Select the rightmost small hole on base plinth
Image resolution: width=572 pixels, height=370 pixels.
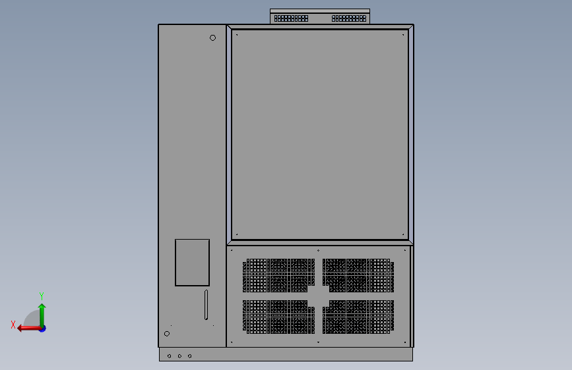pyautogui.click(x=190, y=356)
